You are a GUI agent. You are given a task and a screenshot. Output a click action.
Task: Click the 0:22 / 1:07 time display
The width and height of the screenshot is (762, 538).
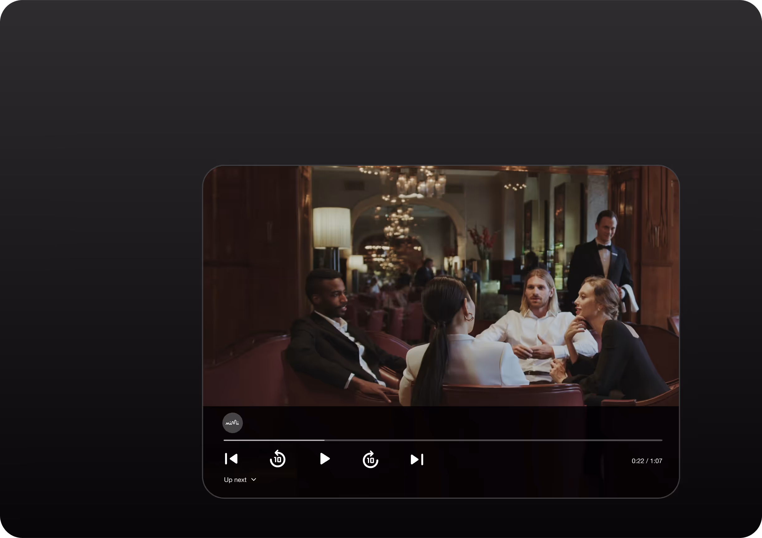click(647, 461)
